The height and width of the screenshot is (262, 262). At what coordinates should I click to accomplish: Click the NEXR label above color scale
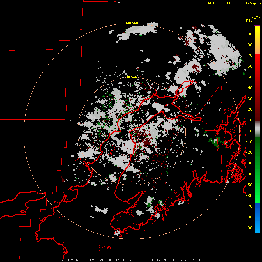click(x=256, y=17)
